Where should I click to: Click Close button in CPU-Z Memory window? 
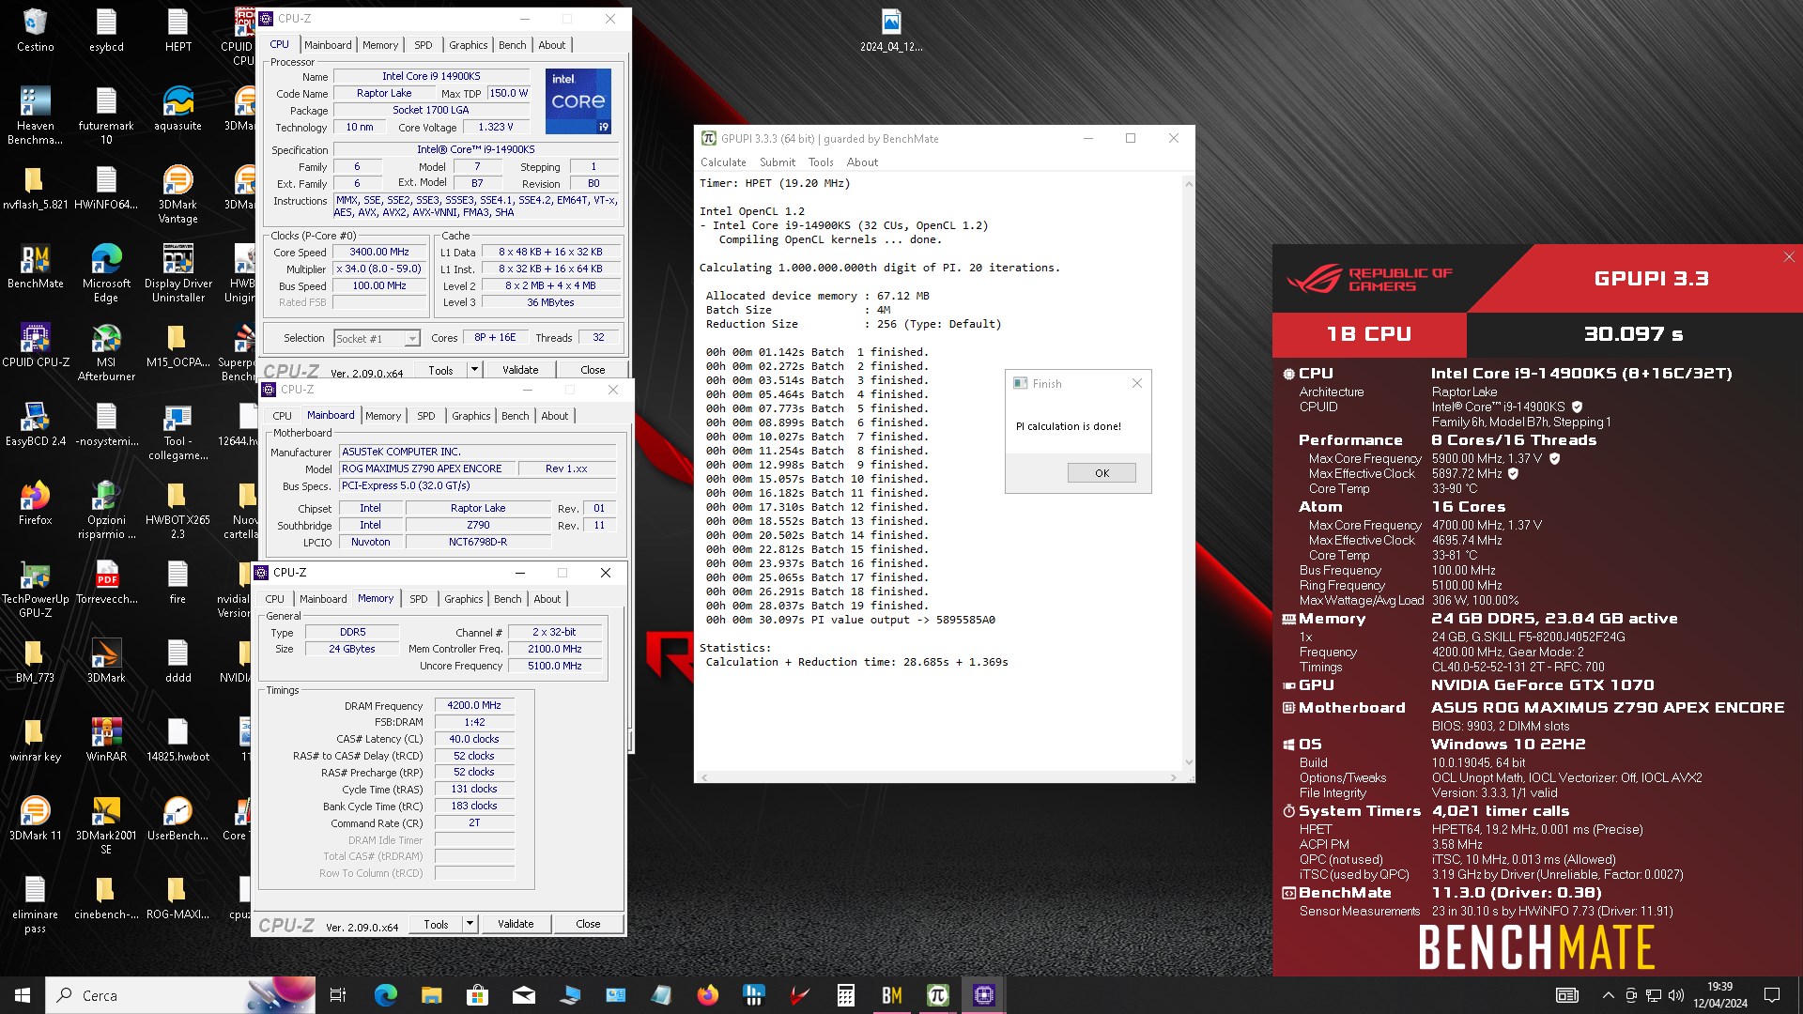click(588, 924)
